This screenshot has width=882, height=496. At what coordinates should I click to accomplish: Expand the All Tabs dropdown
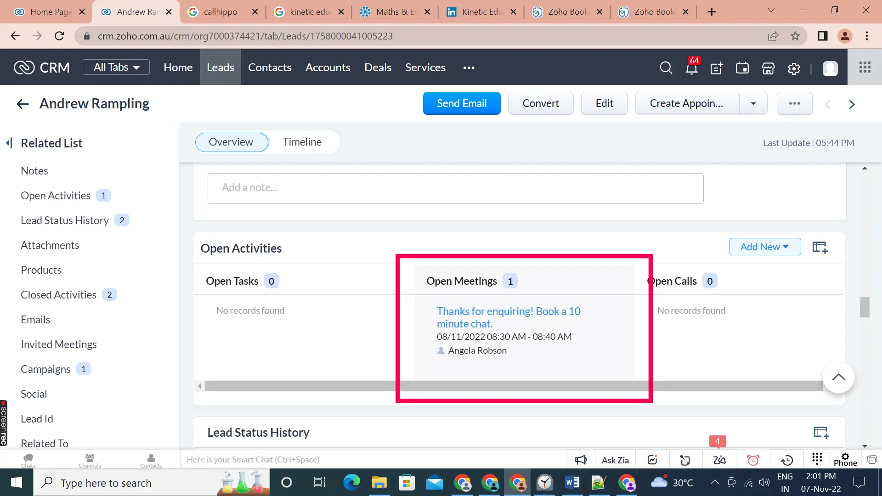click(x=116, y=67)
